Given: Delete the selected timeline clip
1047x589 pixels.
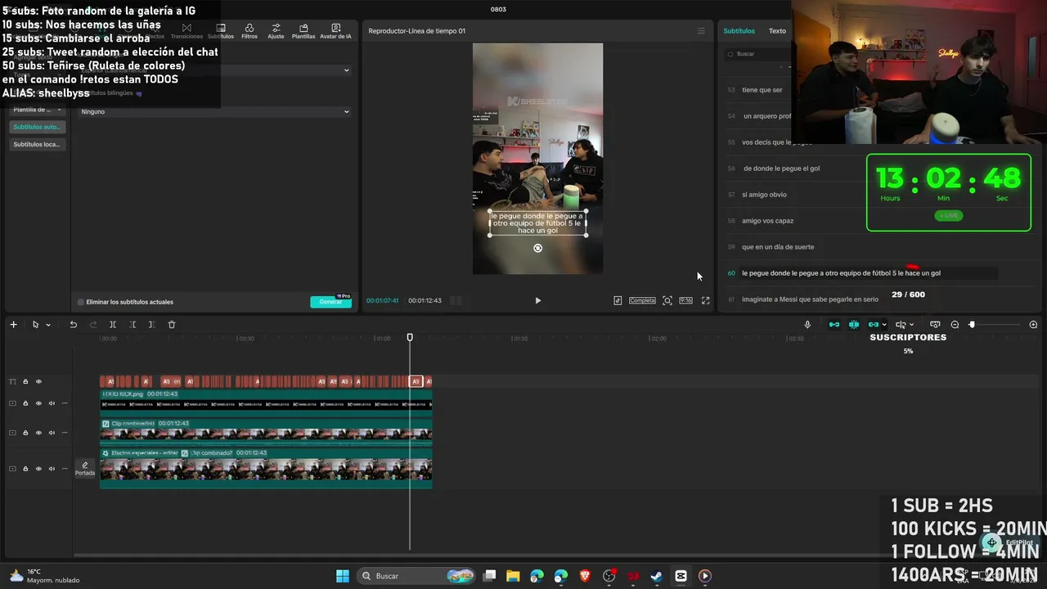Looking at the screenshot, I should coord(172,325).
